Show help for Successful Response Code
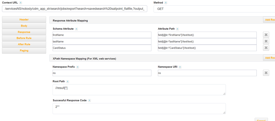 tap(89, 101)
